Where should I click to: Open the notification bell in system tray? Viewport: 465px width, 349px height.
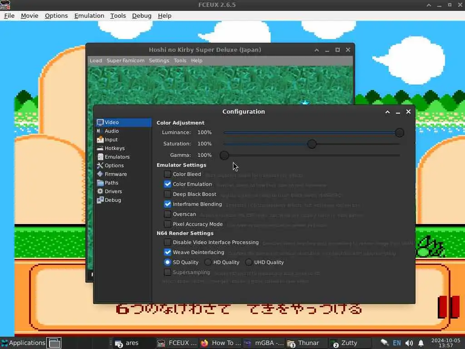[x=421, y=343]
